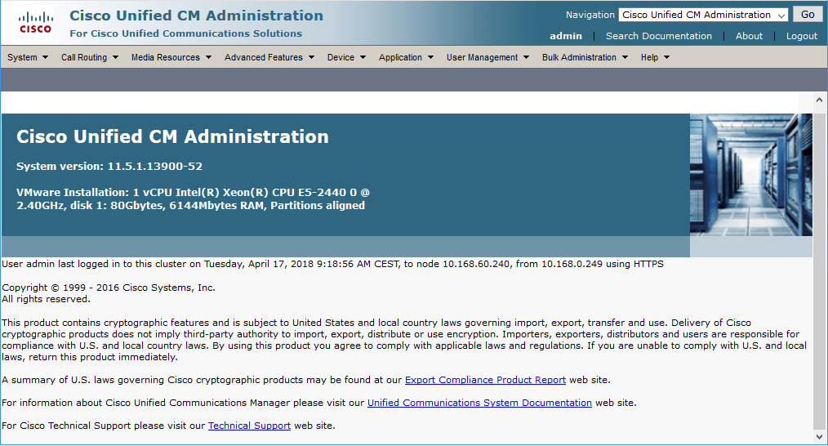Open the User Management menu

[x=488, y=57]
